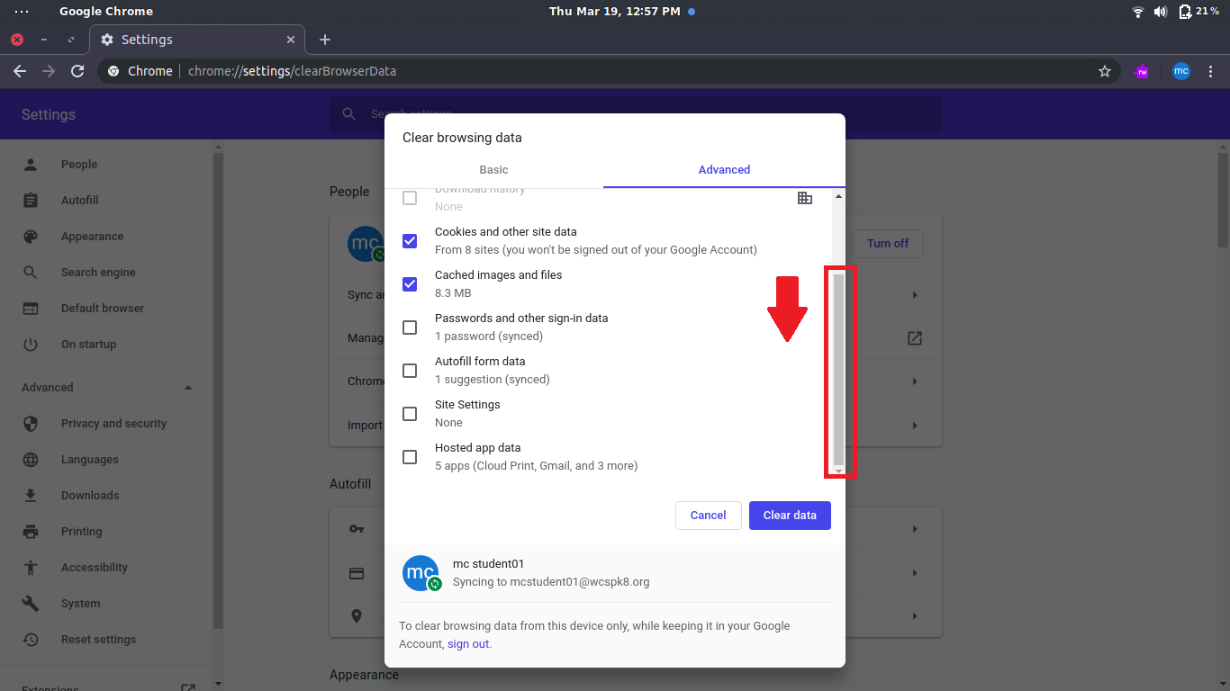Check Passwords and other sign-in data
The width and height of the screenshot is (1230, 691).
point(410,328)
